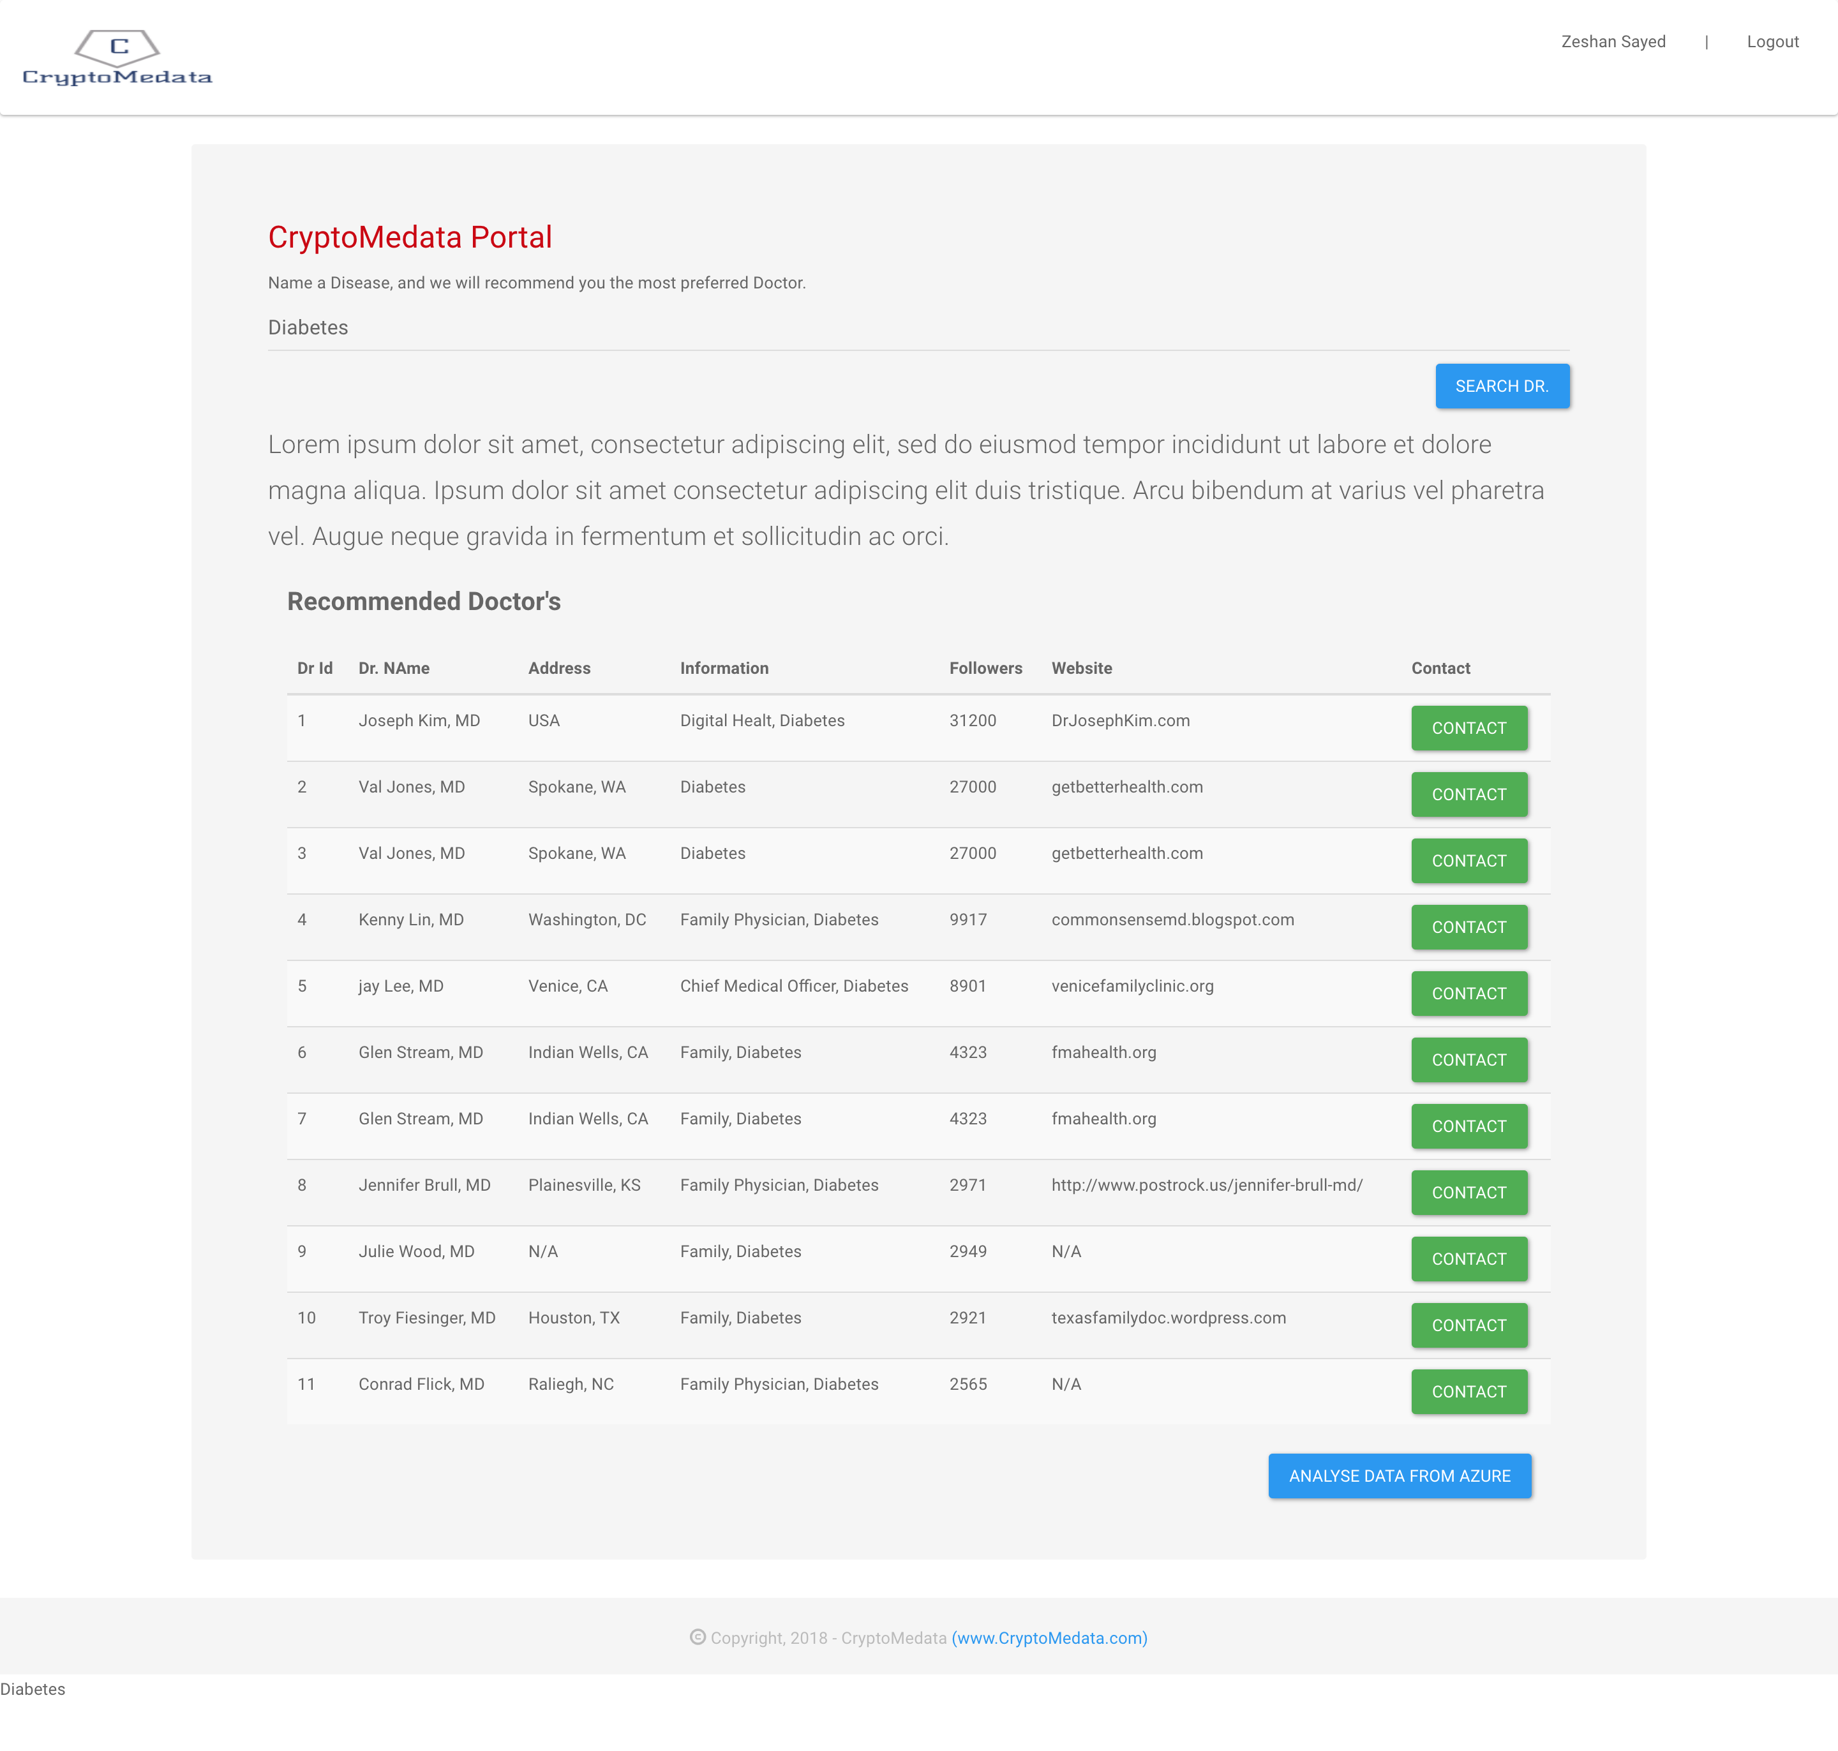Contact jay Lee, MD
This screenshot has height=1751, width=1838.
tap(1468, 993)
